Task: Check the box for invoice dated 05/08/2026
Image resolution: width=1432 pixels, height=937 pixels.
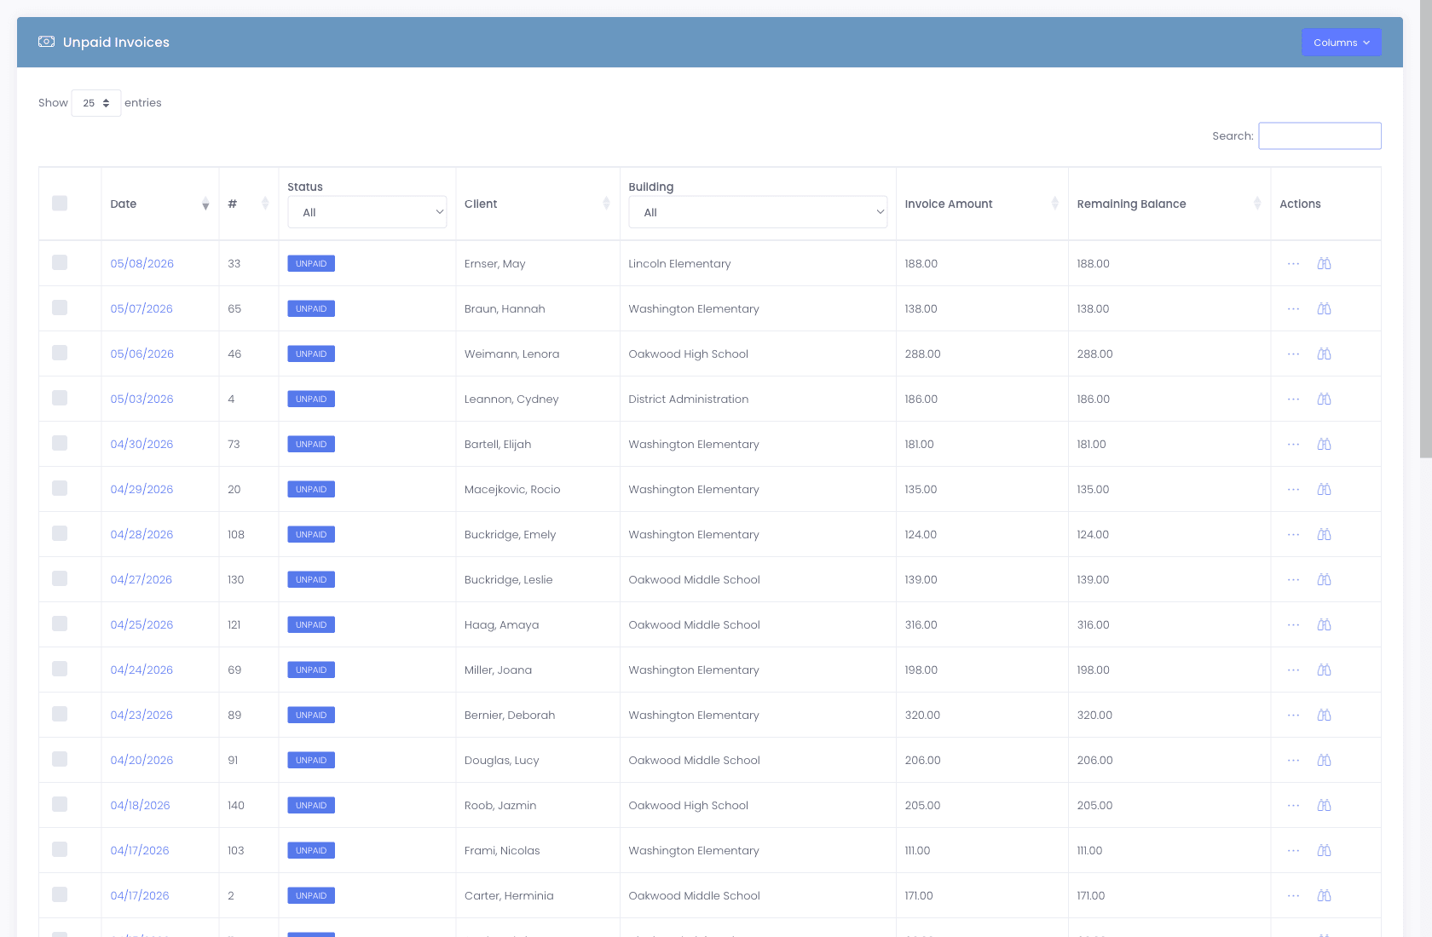Action: [60, 262]
